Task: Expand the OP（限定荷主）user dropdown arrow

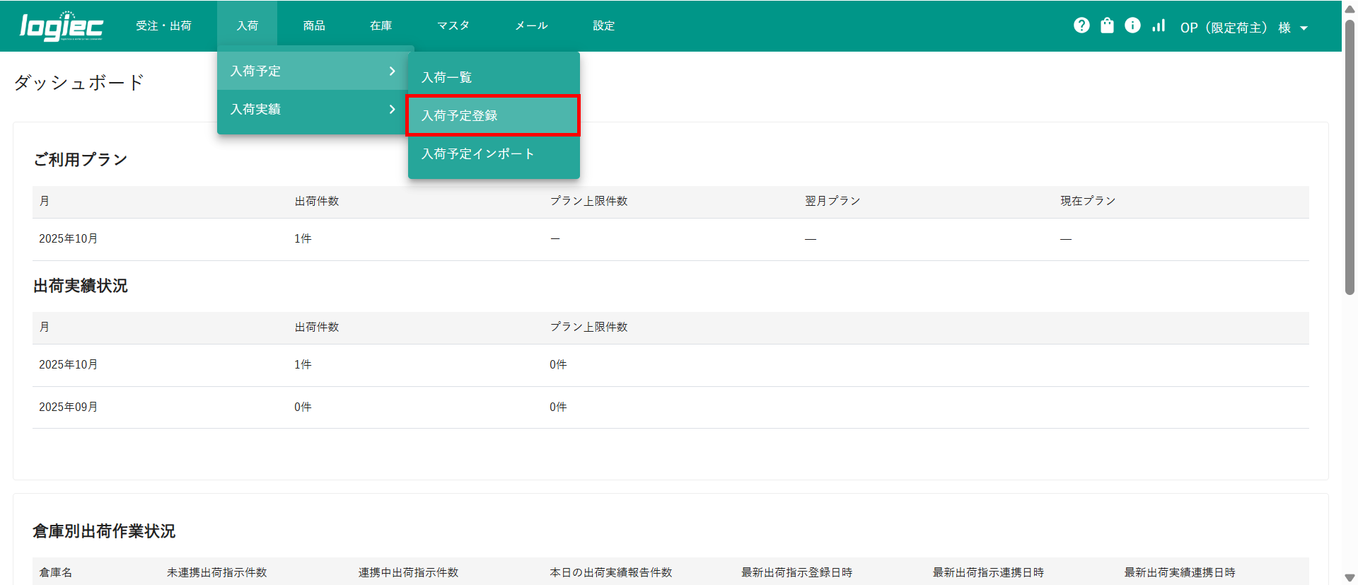Action: click(1304, 28)
